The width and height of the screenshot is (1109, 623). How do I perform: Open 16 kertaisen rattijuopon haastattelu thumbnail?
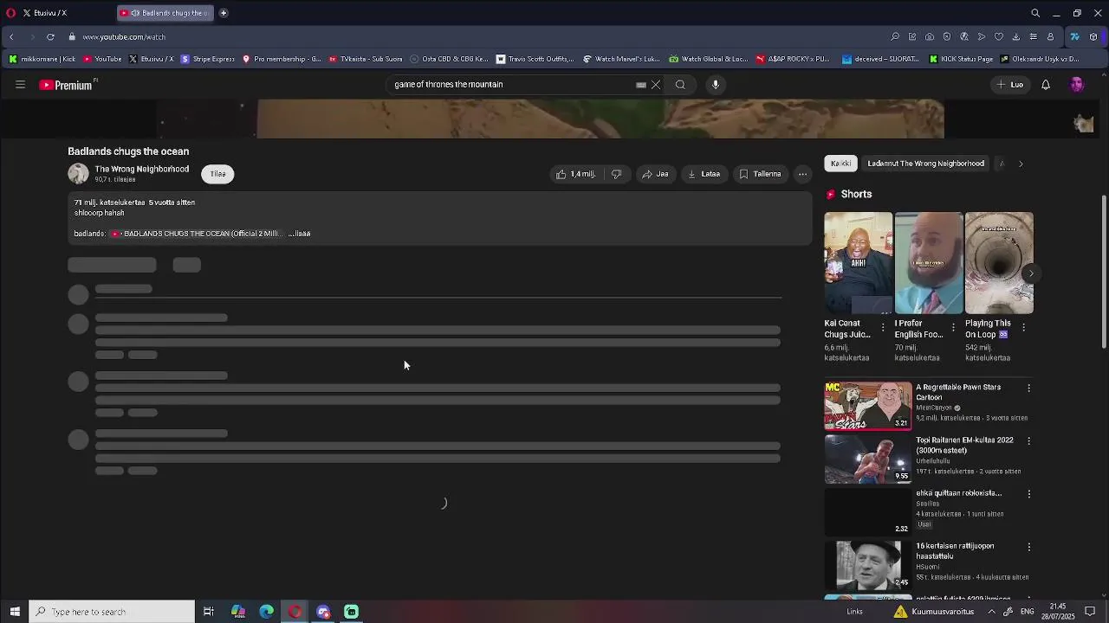[868, 564]
